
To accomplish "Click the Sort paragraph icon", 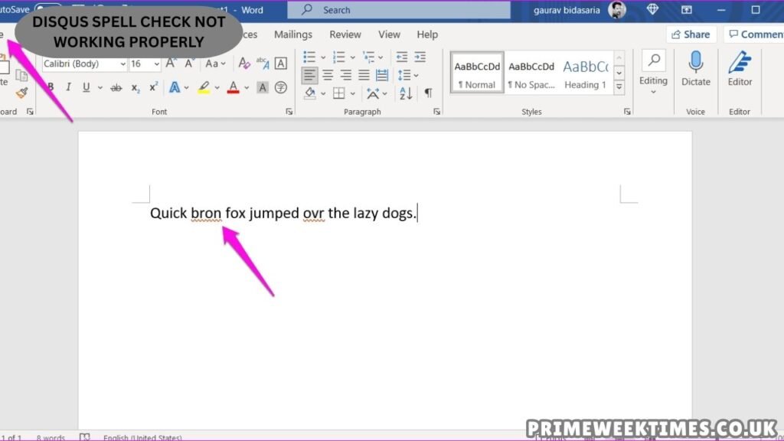I will [x=406, y=93].
